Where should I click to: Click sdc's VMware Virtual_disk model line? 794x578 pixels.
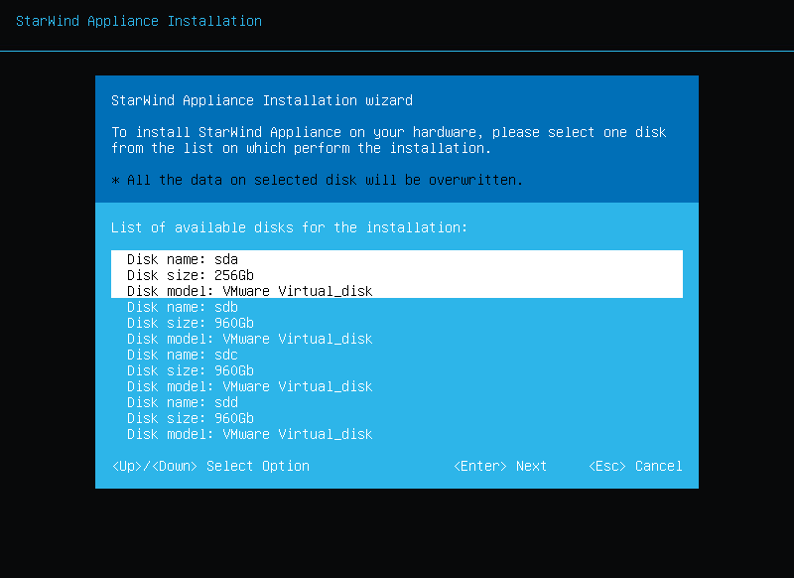tap(250, 386)
